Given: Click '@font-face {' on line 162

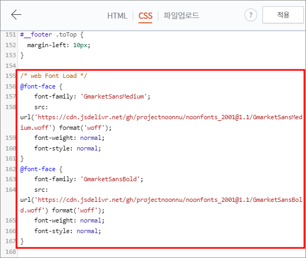Looking at the screenshot, I should [x=41, y=169].
